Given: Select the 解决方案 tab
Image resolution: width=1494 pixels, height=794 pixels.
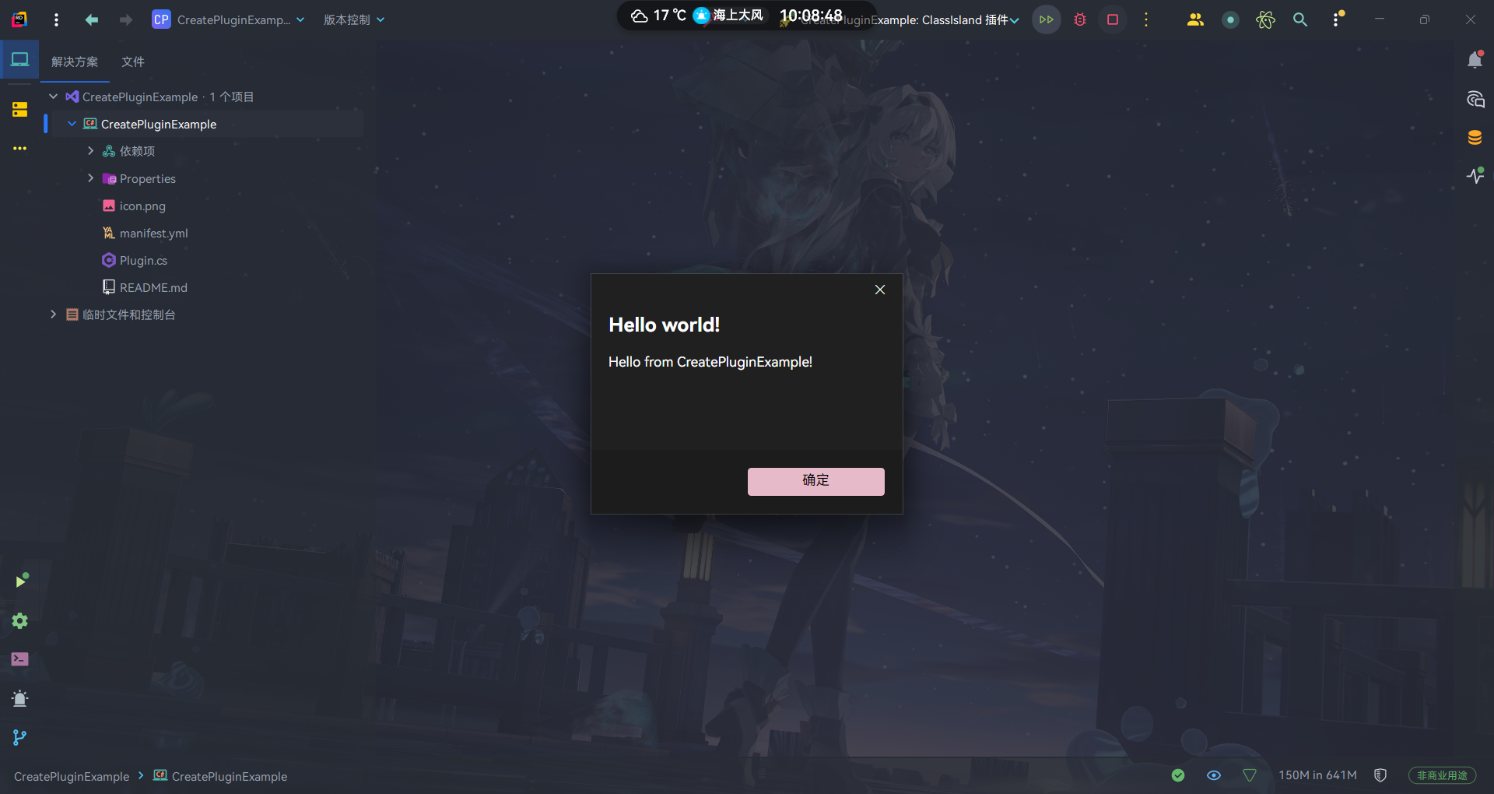Looking at the screenshot, I should coord(75,61).
